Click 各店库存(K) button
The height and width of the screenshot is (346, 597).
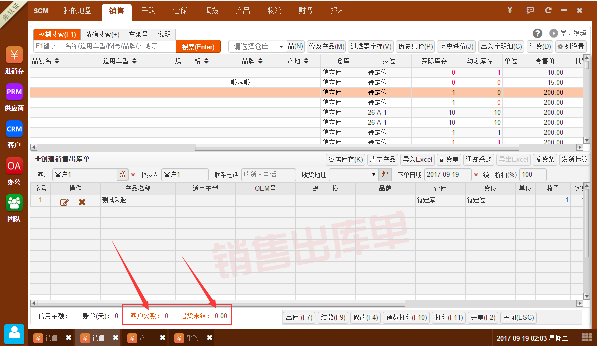[x=346, y=159]
